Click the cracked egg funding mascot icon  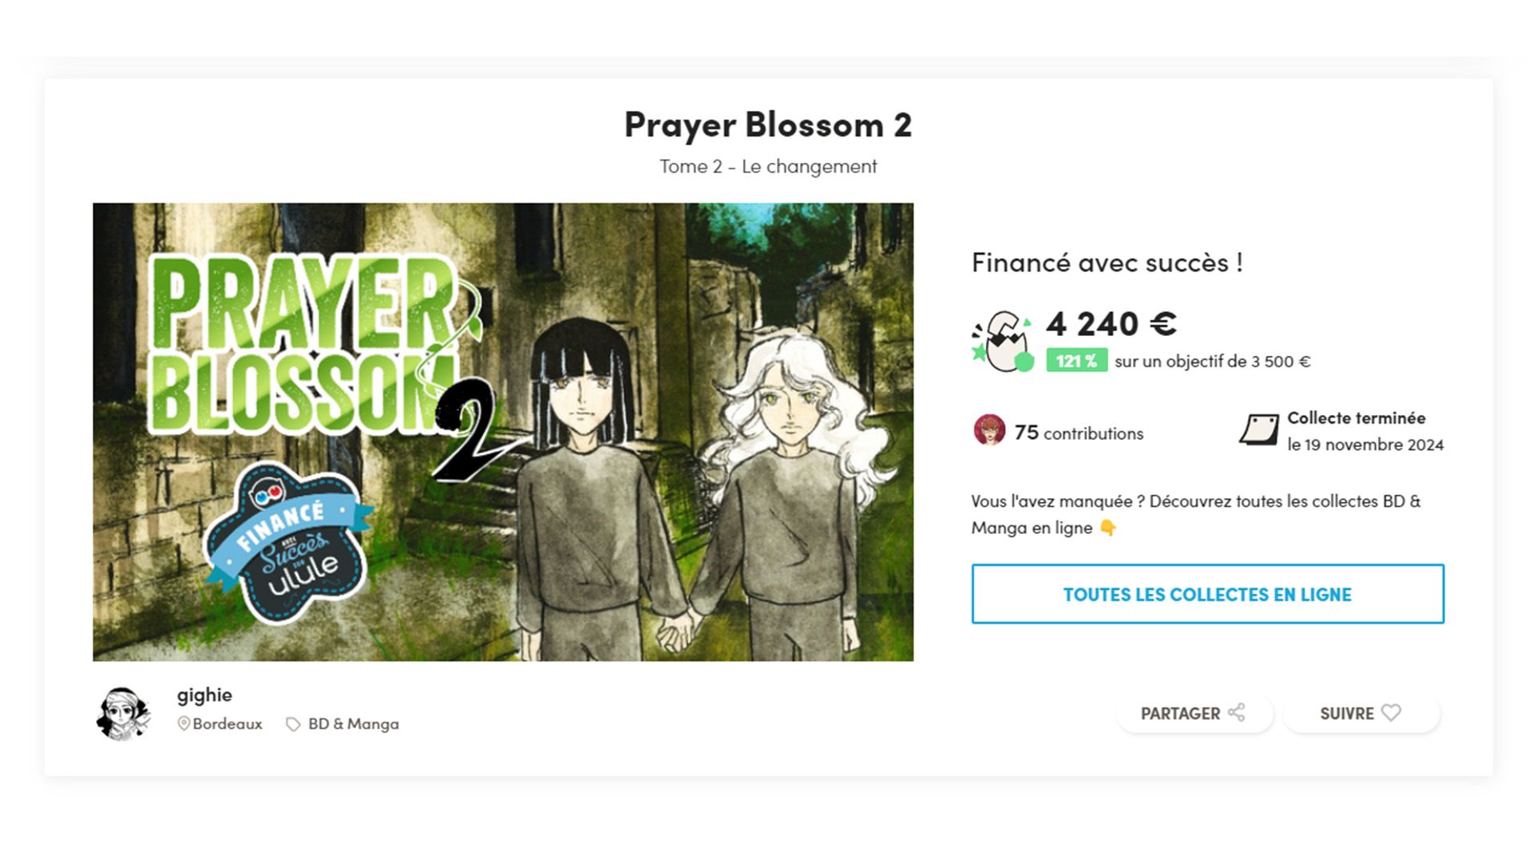pyautogui.click(x=1003, y=342)
